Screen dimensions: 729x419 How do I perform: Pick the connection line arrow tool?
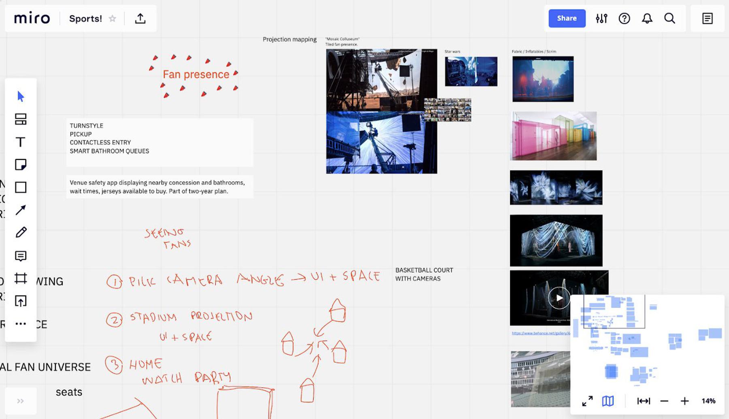click(21, 210)
